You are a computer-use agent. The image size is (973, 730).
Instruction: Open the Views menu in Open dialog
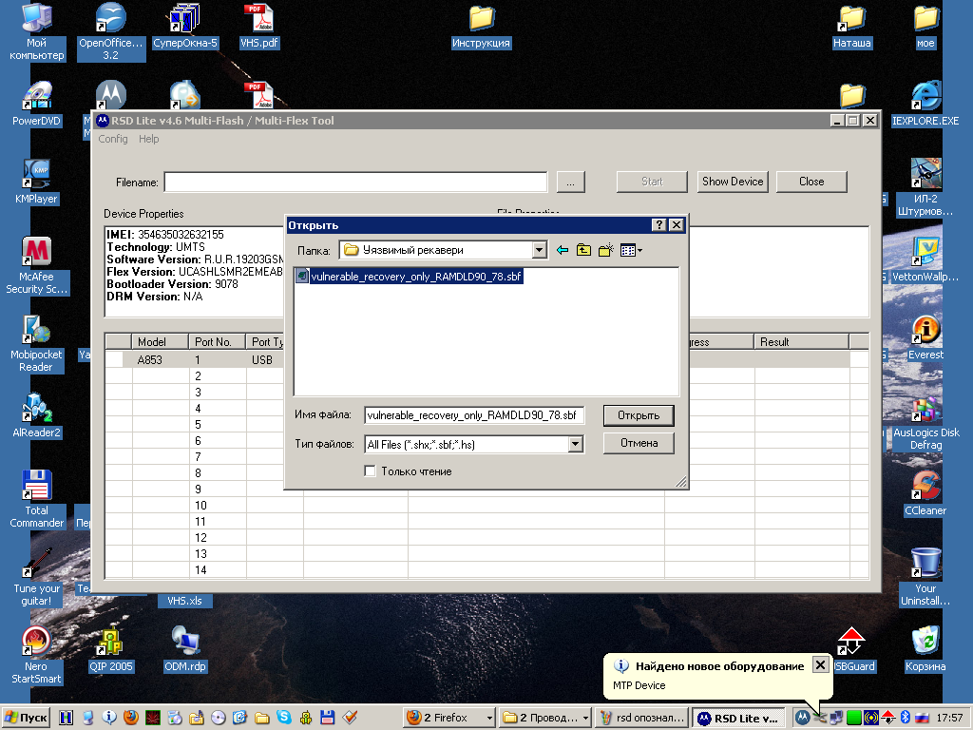[x=631, y=250]
